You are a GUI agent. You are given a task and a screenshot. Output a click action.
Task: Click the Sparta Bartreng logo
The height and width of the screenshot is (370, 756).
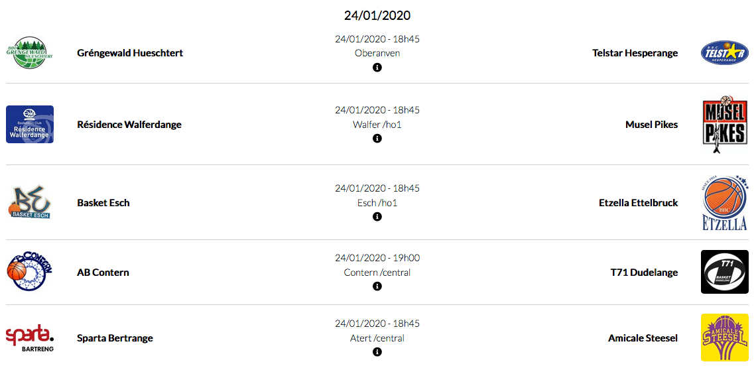click(30, 338)
